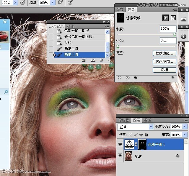
Task: Open the info panel icon
Action: 184,36
